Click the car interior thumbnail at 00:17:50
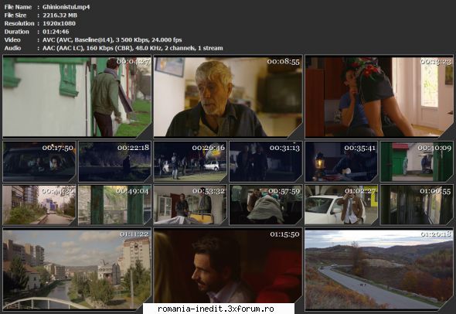 click(39, 162)
